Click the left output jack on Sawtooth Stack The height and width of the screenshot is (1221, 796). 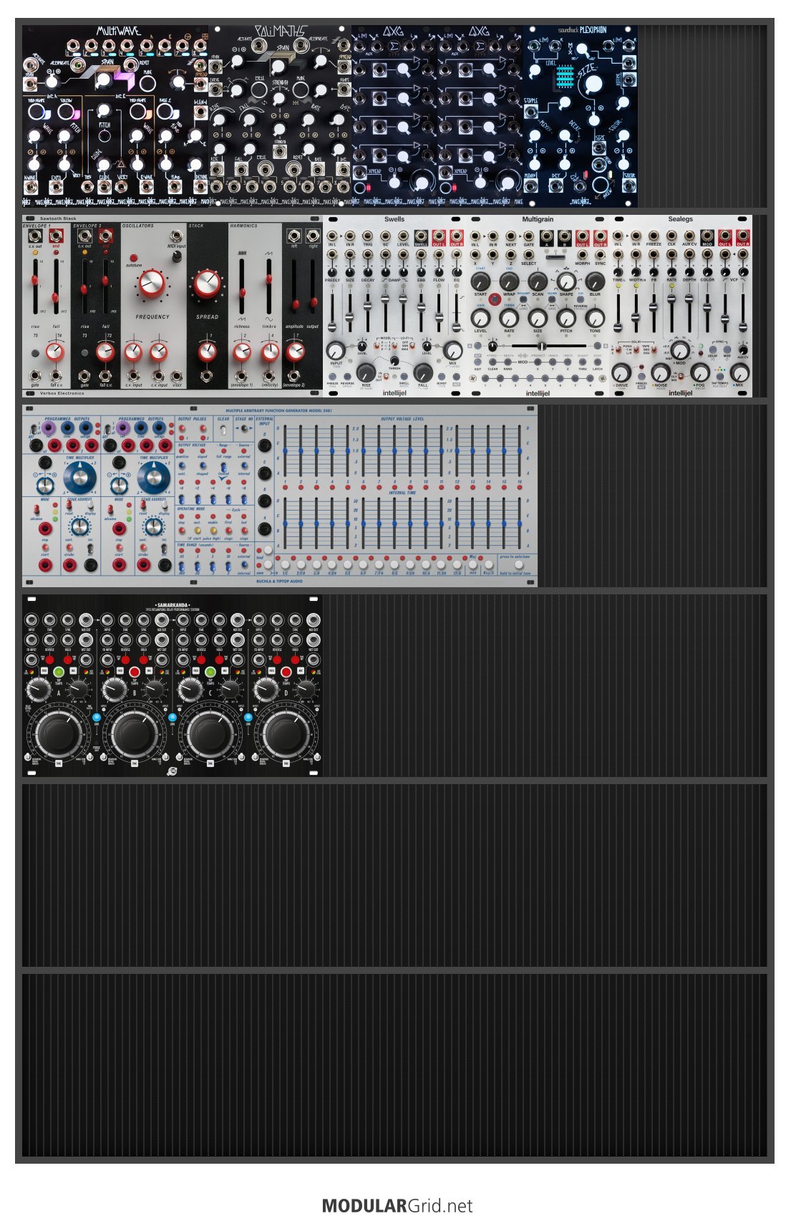[294, 236]
